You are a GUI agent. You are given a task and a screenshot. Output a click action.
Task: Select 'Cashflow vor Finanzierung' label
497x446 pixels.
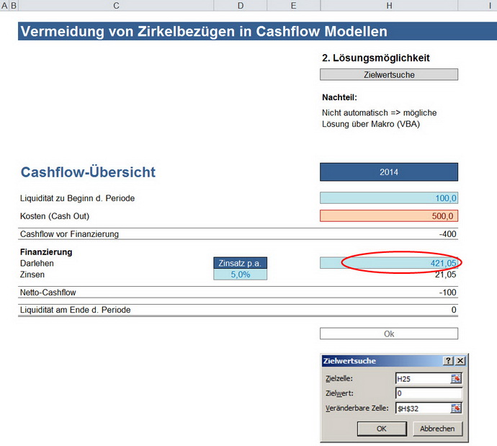pyautogui.click(x=69, y=234)
